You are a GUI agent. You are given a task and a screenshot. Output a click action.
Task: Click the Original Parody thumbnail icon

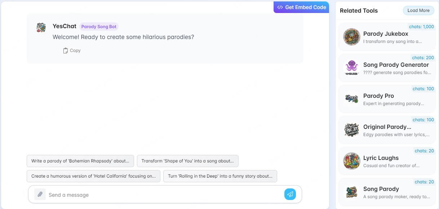tap(351, 130)
